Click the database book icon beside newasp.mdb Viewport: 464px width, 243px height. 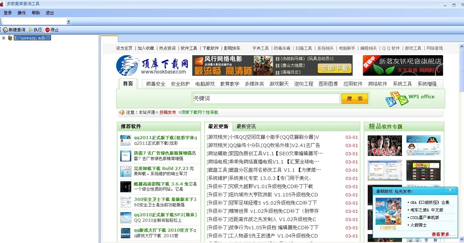pos(10,38)
